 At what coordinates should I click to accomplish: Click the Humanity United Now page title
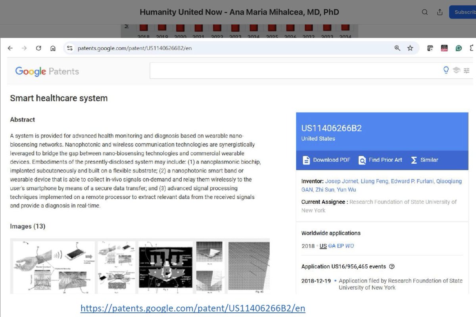click(x=239, y=12)
